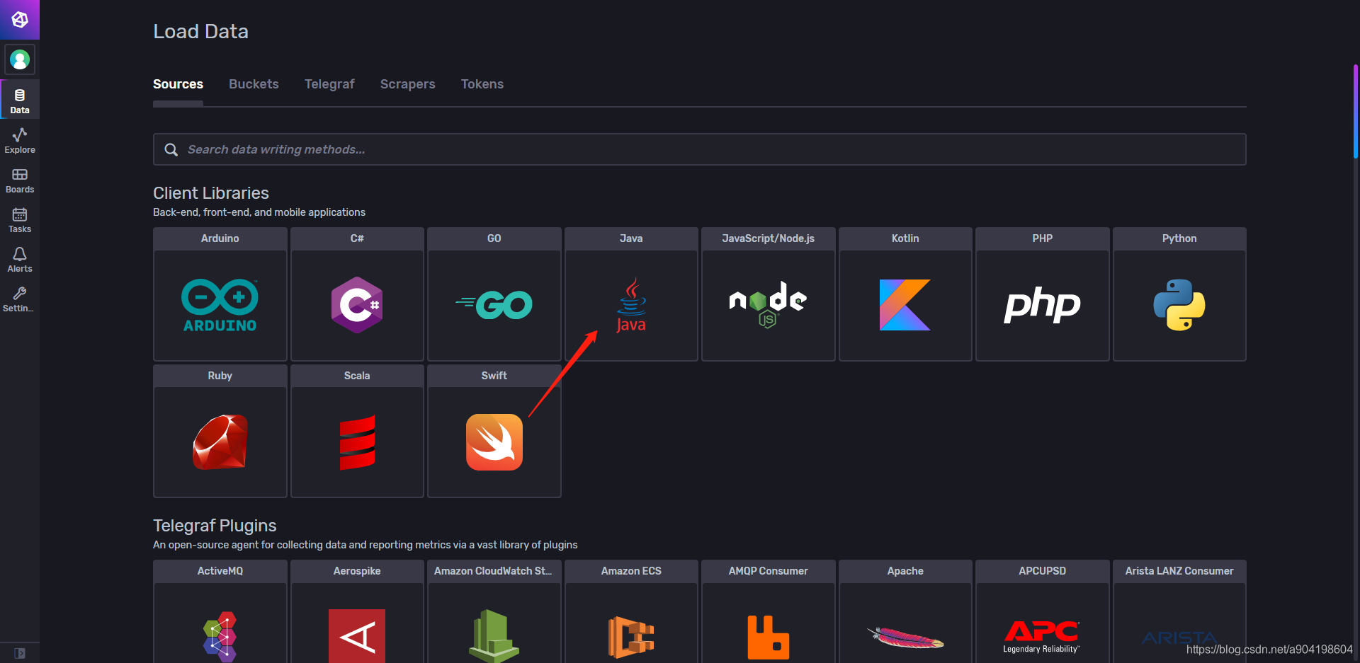Open Amazon CloudWatch plugin logo
The width and height of the screenshot is (1360, 663).
pos(494,636)
